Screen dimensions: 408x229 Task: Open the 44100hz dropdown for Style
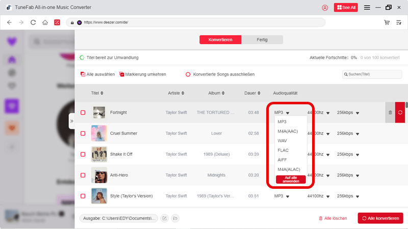pyautogui.click(x=318, y=196)
